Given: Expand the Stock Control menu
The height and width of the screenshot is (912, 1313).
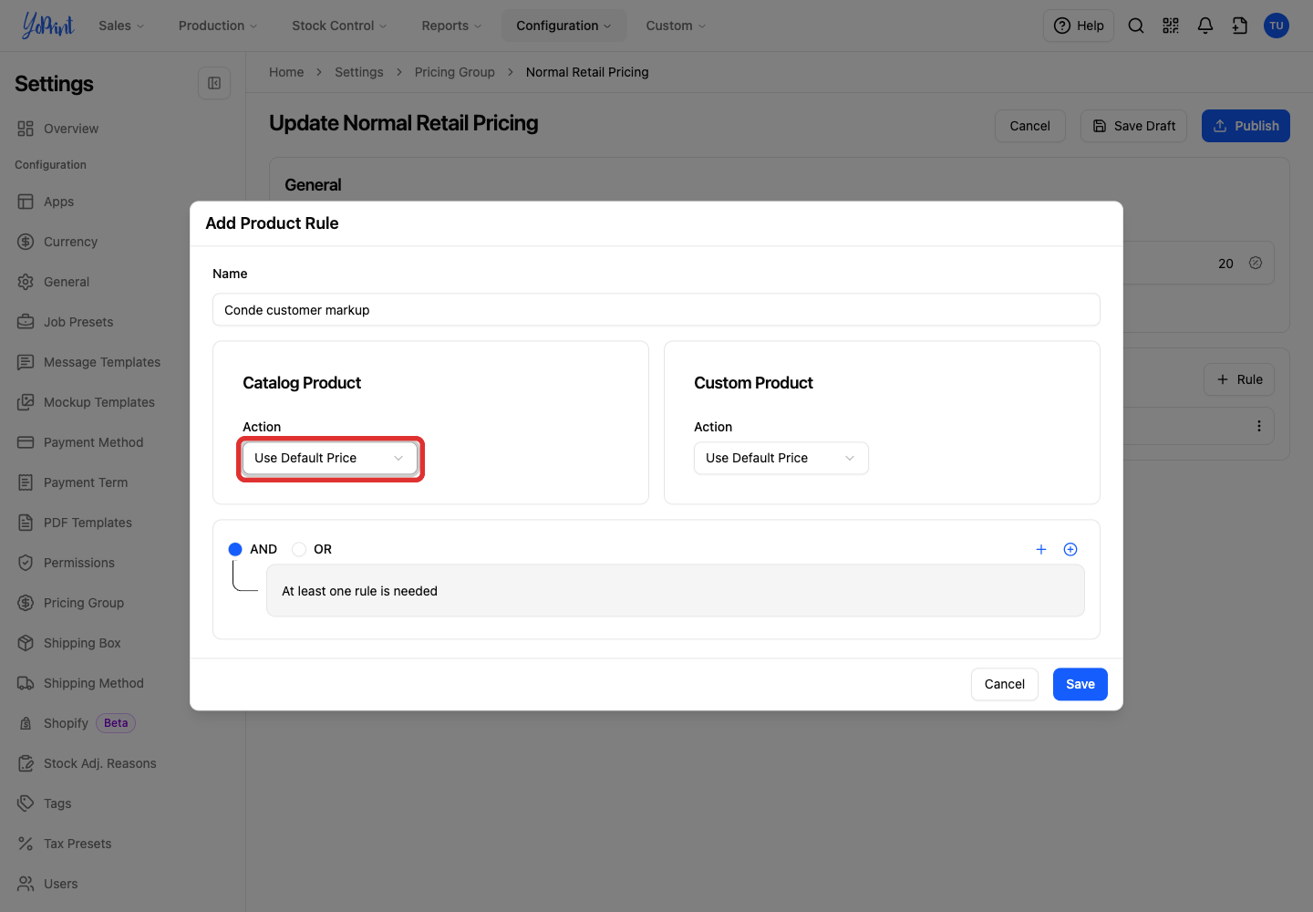Looking at the screenshot, I should click(339, 26).
